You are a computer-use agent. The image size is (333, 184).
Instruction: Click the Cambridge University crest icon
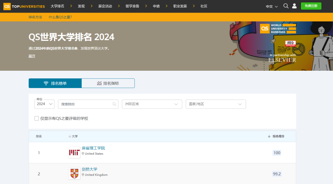point(74,174)
